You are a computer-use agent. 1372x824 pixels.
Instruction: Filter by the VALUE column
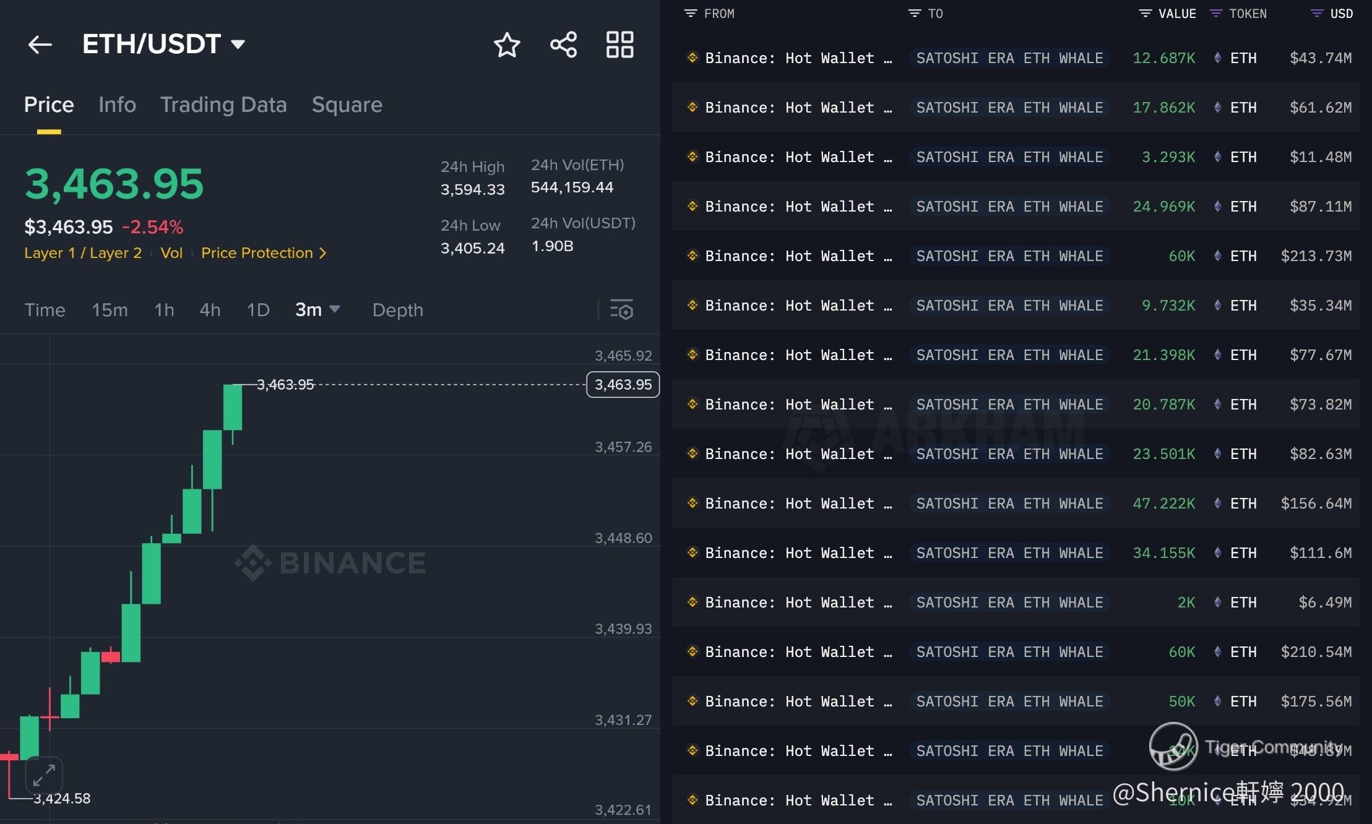coord(1145,14)
